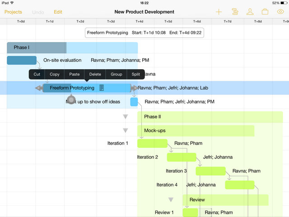Tap 'Ravna; Pham' next to Iteration 1

click(x=188, y=143)
